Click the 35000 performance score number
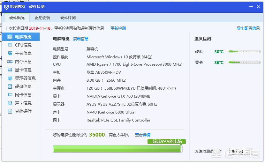 (97, 135)
